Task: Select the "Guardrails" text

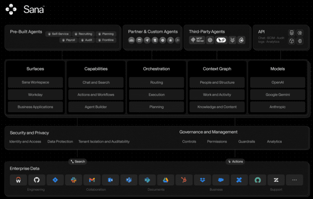Action: point(247,142)
